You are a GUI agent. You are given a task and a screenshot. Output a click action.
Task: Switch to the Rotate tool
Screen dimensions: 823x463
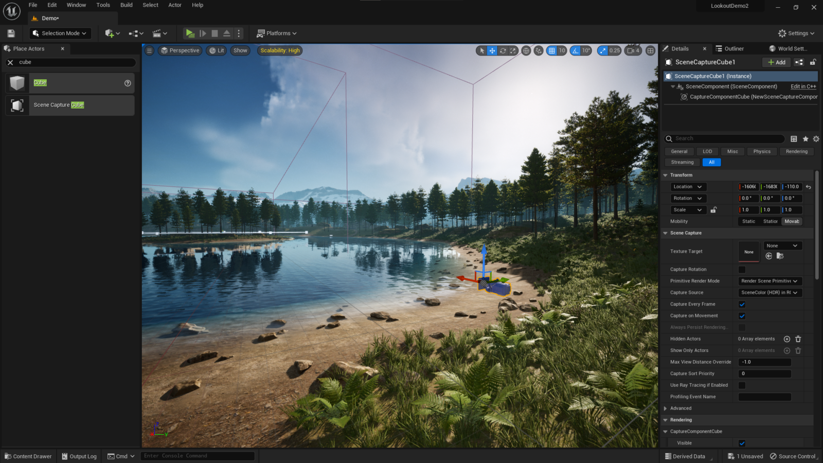503,50
